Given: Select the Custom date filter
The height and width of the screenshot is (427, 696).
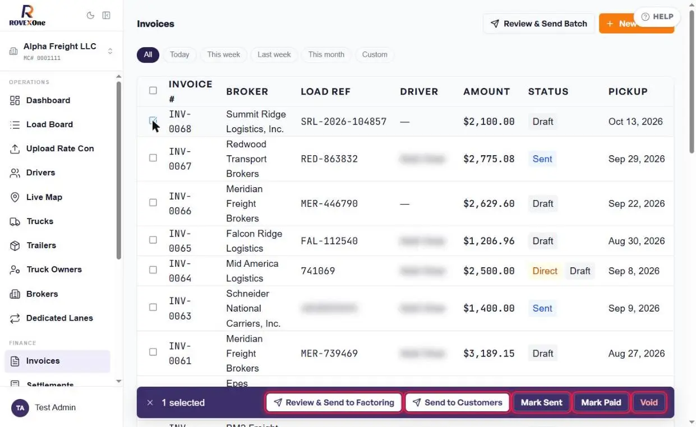Looking at the screenshot, I should [375, 54].
